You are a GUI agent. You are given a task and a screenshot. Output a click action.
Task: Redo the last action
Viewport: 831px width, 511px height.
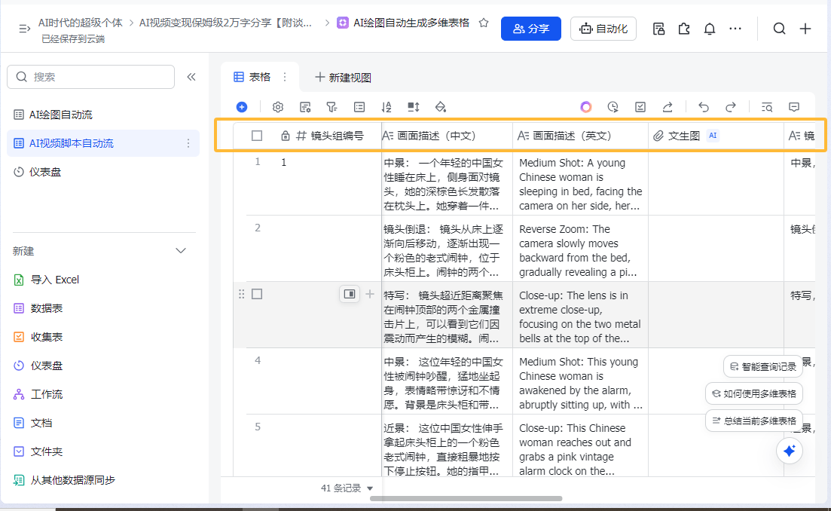pyautogui.click(x=730, y=107)
